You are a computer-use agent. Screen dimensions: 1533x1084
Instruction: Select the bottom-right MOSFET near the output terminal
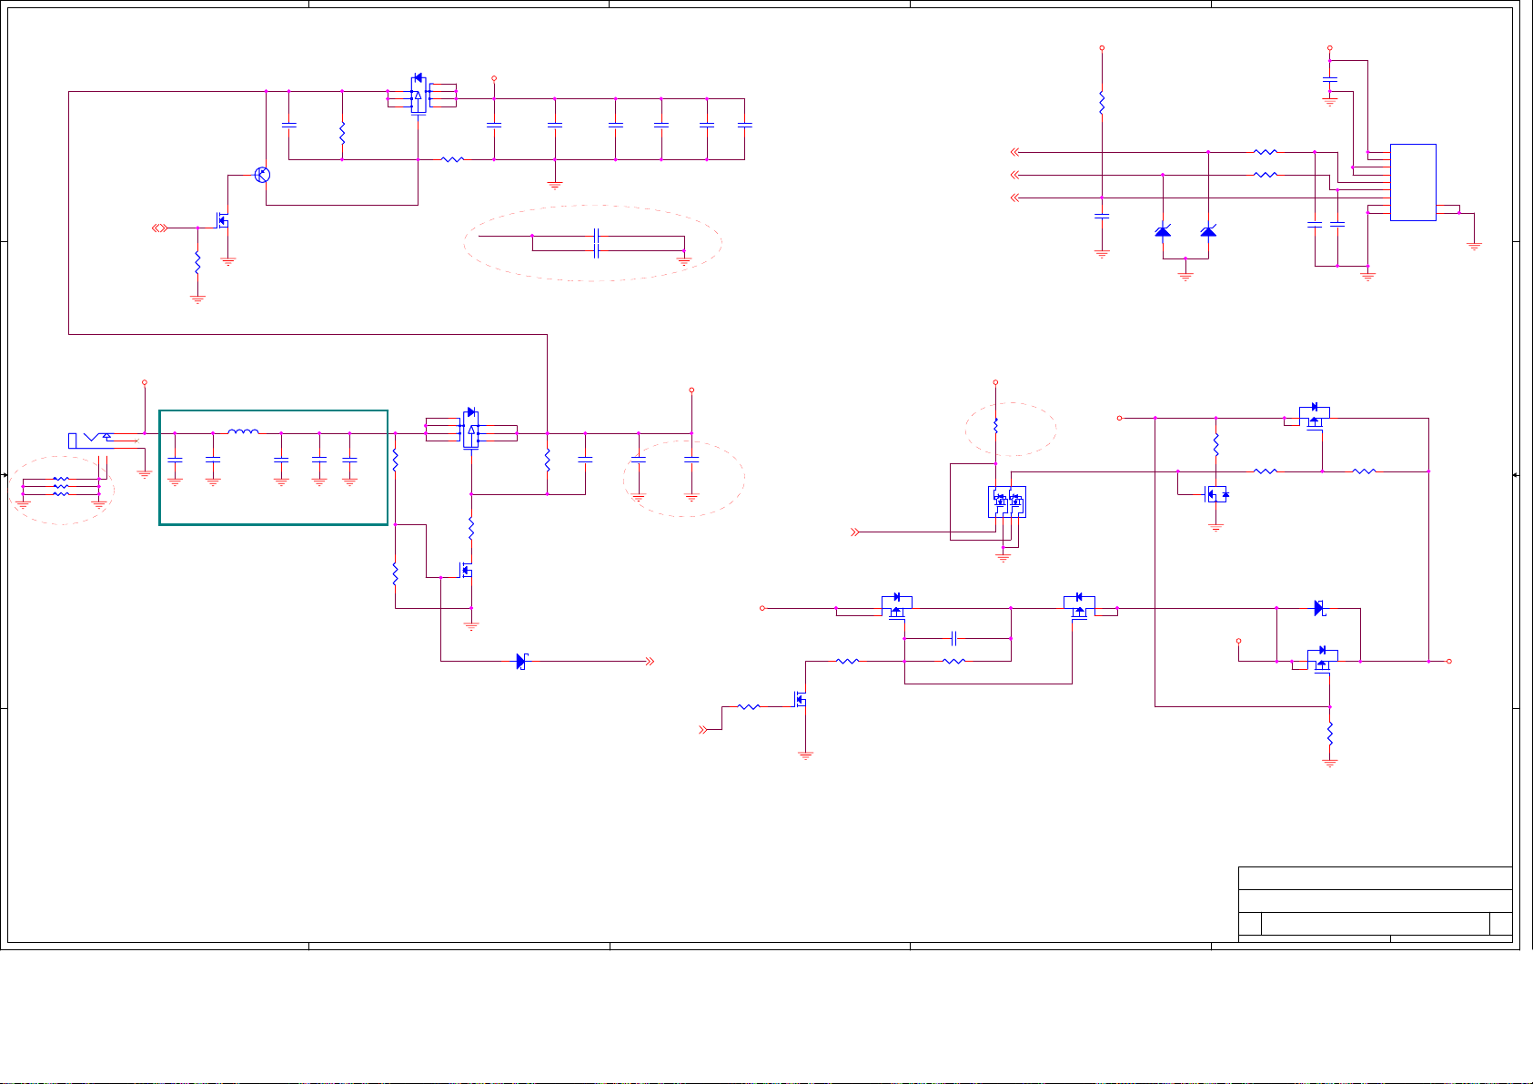[x=1322, y=658]
